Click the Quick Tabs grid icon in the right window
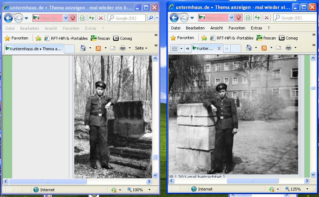The image size is (319, 197). (175, 48)
